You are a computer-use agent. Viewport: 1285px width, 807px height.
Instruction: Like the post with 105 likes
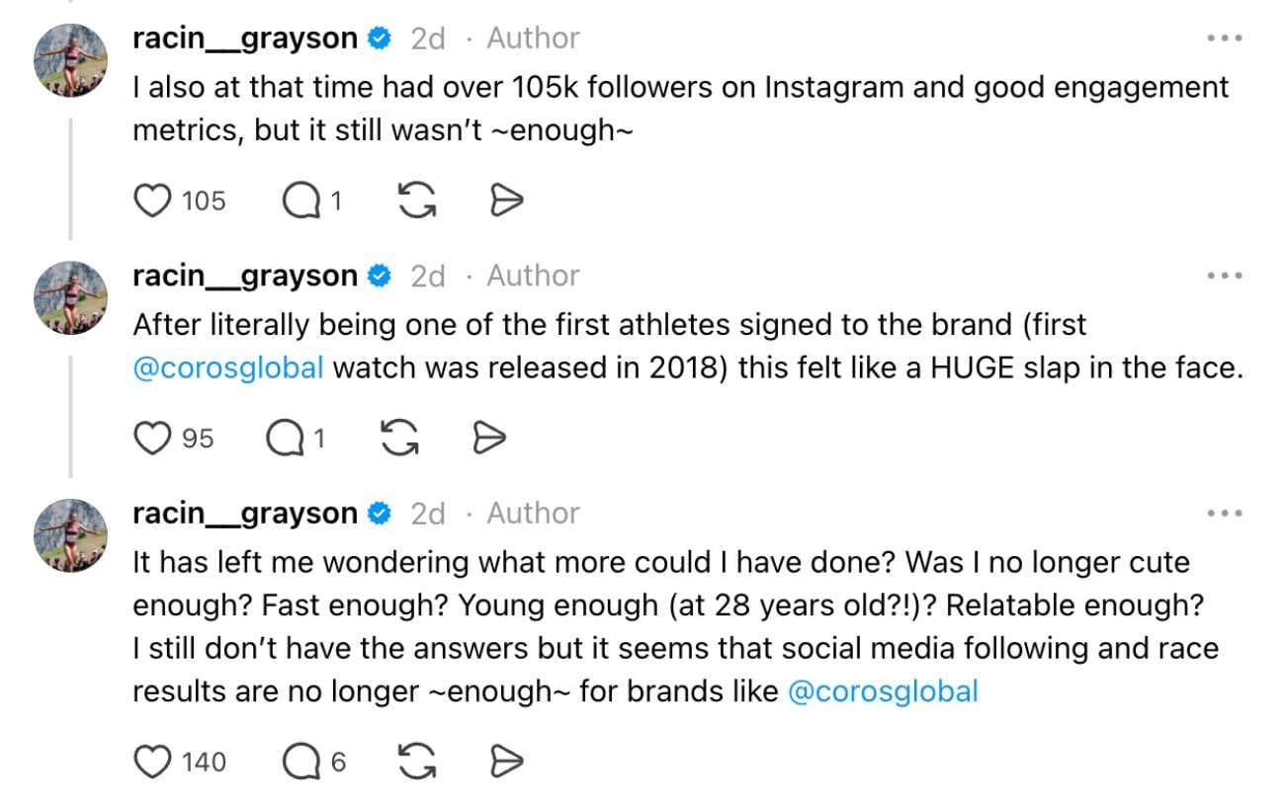coord(151,201)
